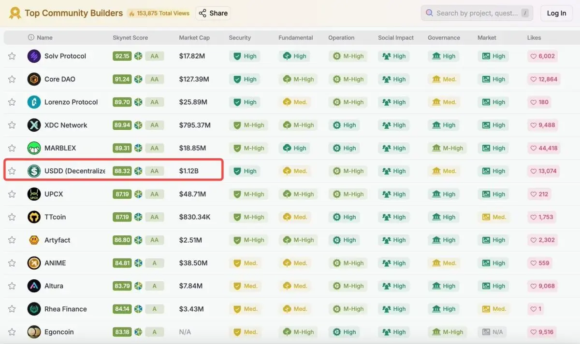Click the Egoncoin logo icon

click(x=34, y=332)
